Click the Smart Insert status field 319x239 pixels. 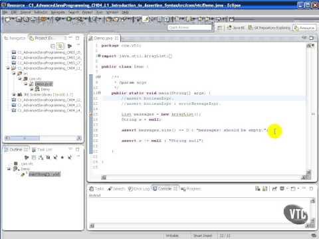203,236
